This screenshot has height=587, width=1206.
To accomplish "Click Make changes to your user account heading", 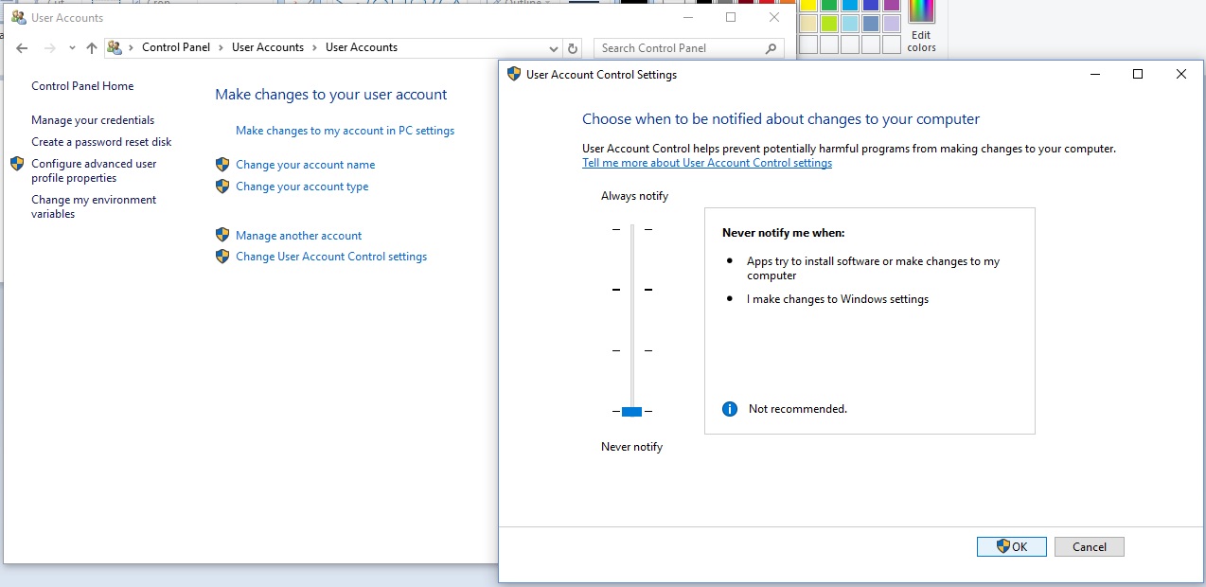I will pos(330,95).
